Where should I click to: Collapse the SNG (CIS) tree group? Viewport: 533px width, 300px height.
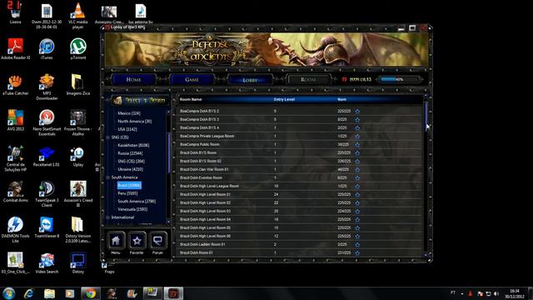(x=107, y=137)
